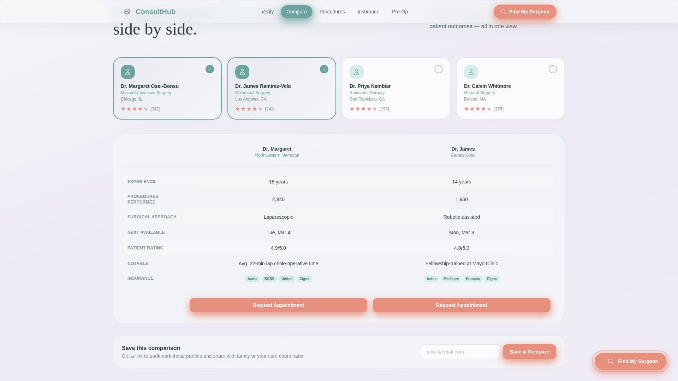This screenshot has width=678, height=381.
Task: Click Dr. James's Cigna insurance tag
Action: tap(492, 279)
